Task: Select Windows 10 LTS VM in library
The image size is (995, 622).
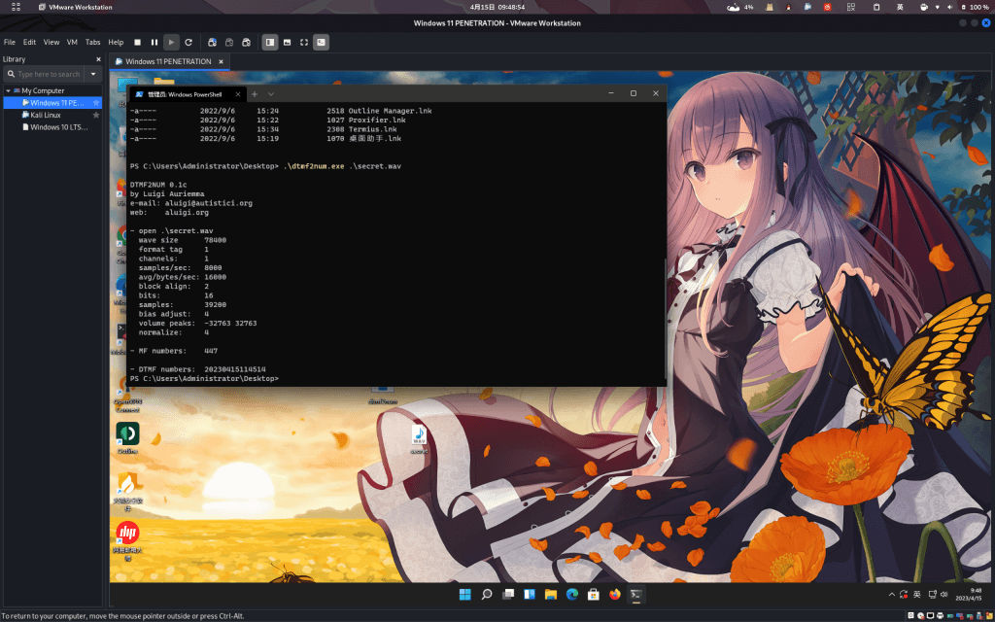Action: coord(55,127)
